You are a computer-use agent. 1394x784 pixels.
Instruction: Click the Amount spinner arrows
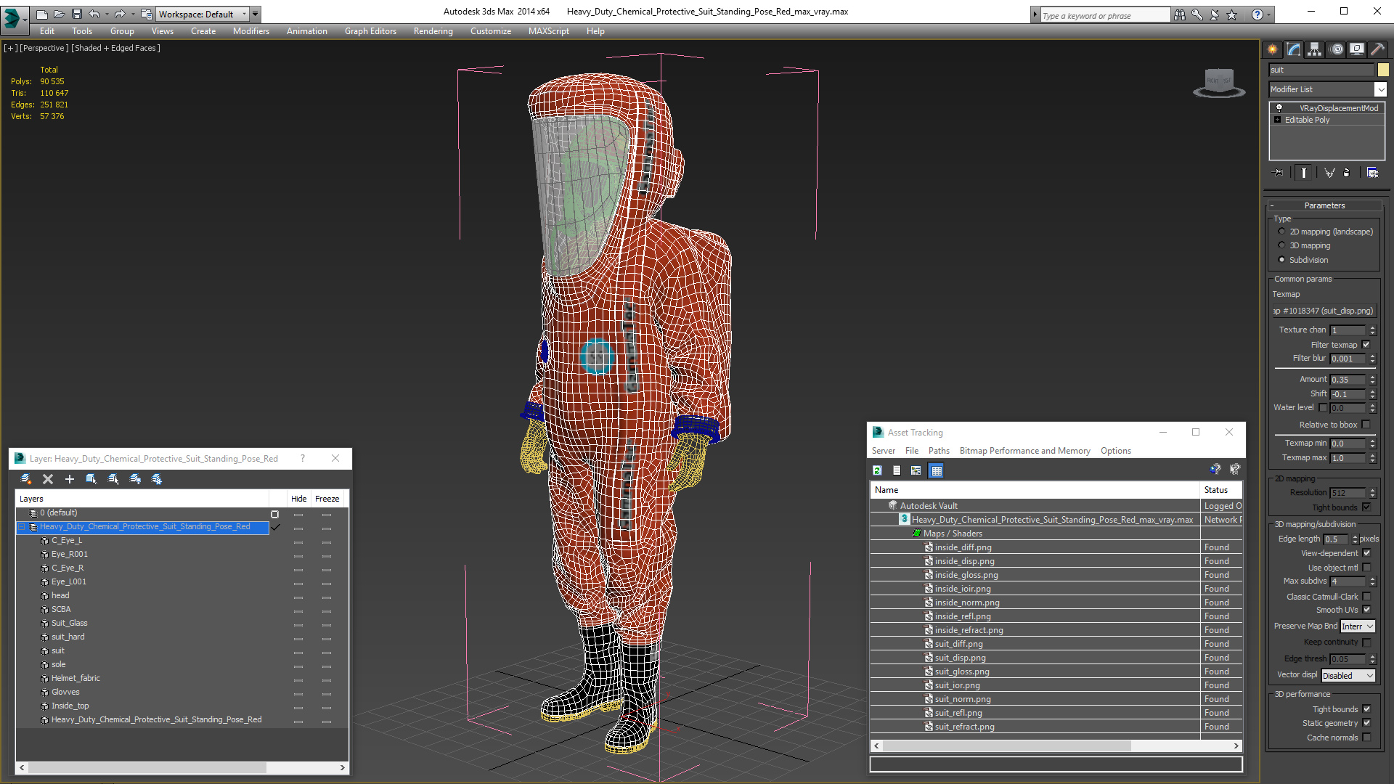1372,380
